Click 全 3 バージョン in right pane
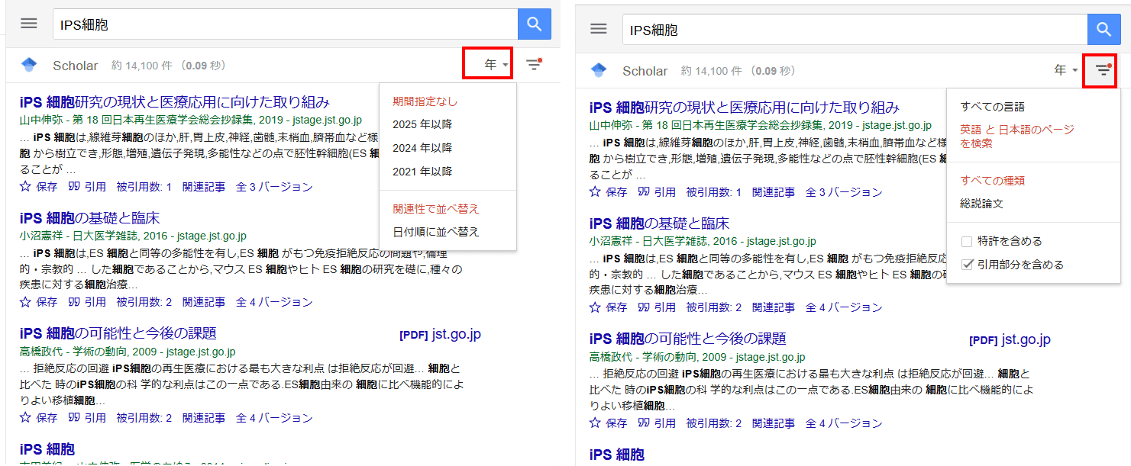 tap(844, 191)
